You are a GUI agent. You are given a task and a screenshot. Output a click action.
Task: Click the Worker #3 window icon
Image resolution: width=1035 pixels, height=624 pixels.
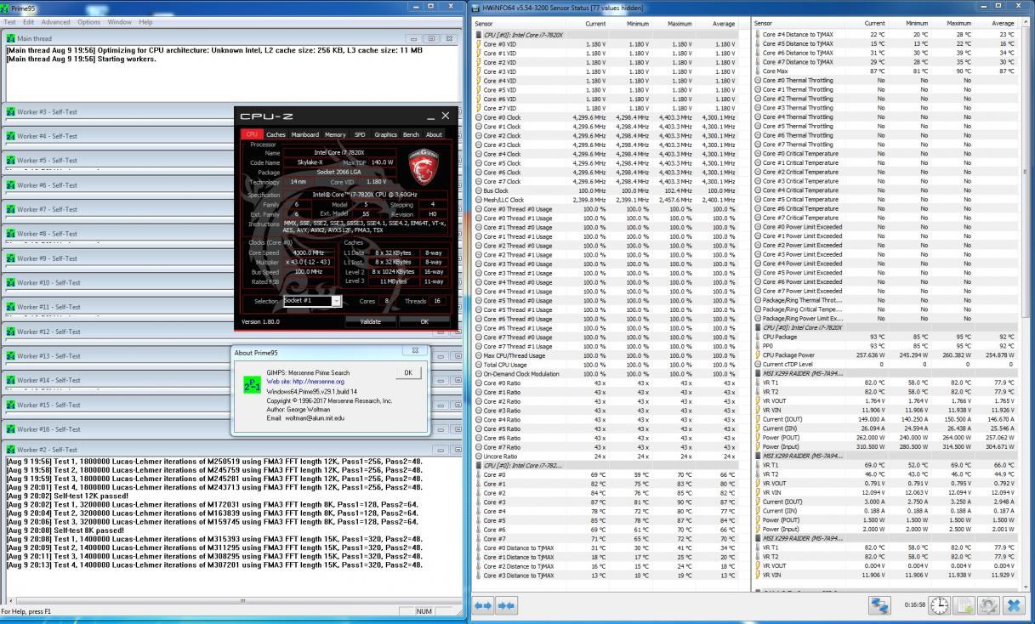[x=10, y=111]
